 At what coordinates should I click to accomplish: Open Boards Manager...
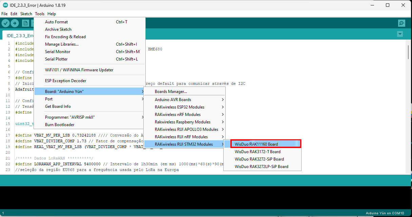point(185,92)
